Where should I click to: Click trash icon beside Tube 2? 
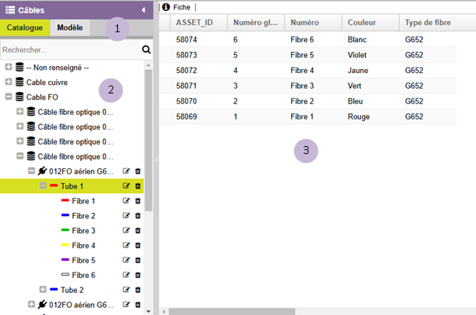(x=138, y=290)
